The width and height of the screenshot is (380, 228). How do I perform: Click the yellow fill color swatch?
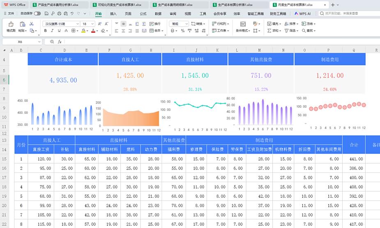pyautogui.click(x=83, y=31)
